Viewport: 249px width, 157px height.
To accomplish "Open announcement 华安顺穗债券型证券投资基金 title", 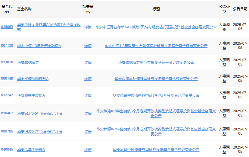I will pos(156,62).
